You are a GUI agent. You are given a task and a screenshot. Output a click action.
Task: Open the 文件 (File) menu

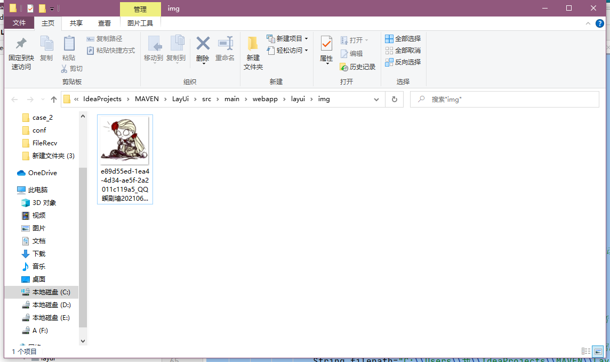pyautogui.click(x=19, y=23)
